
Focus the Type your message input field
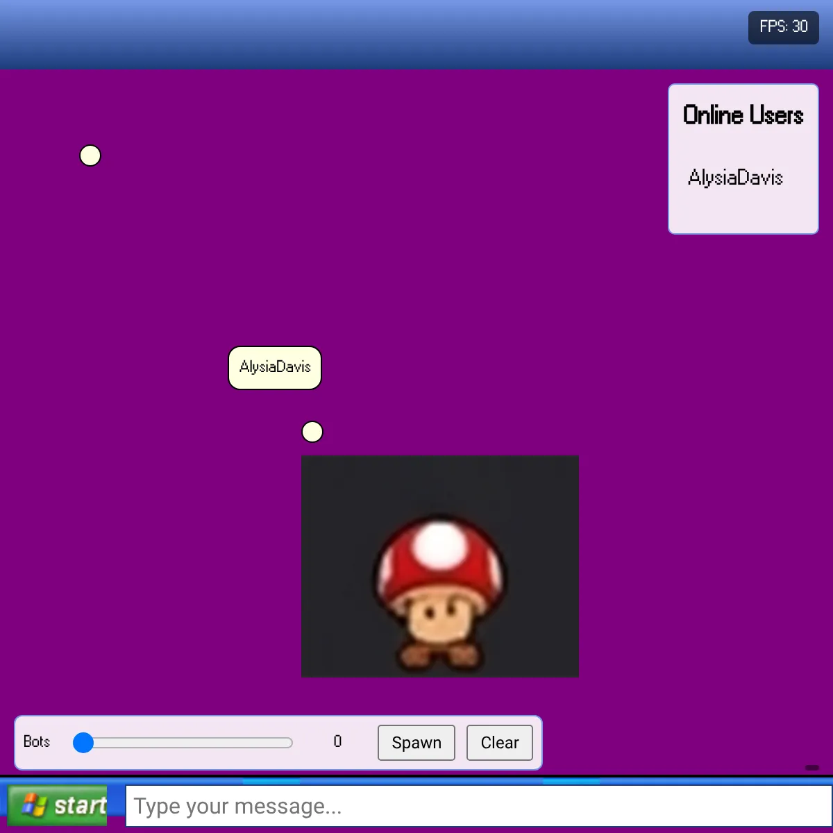[x=478, y=806]
